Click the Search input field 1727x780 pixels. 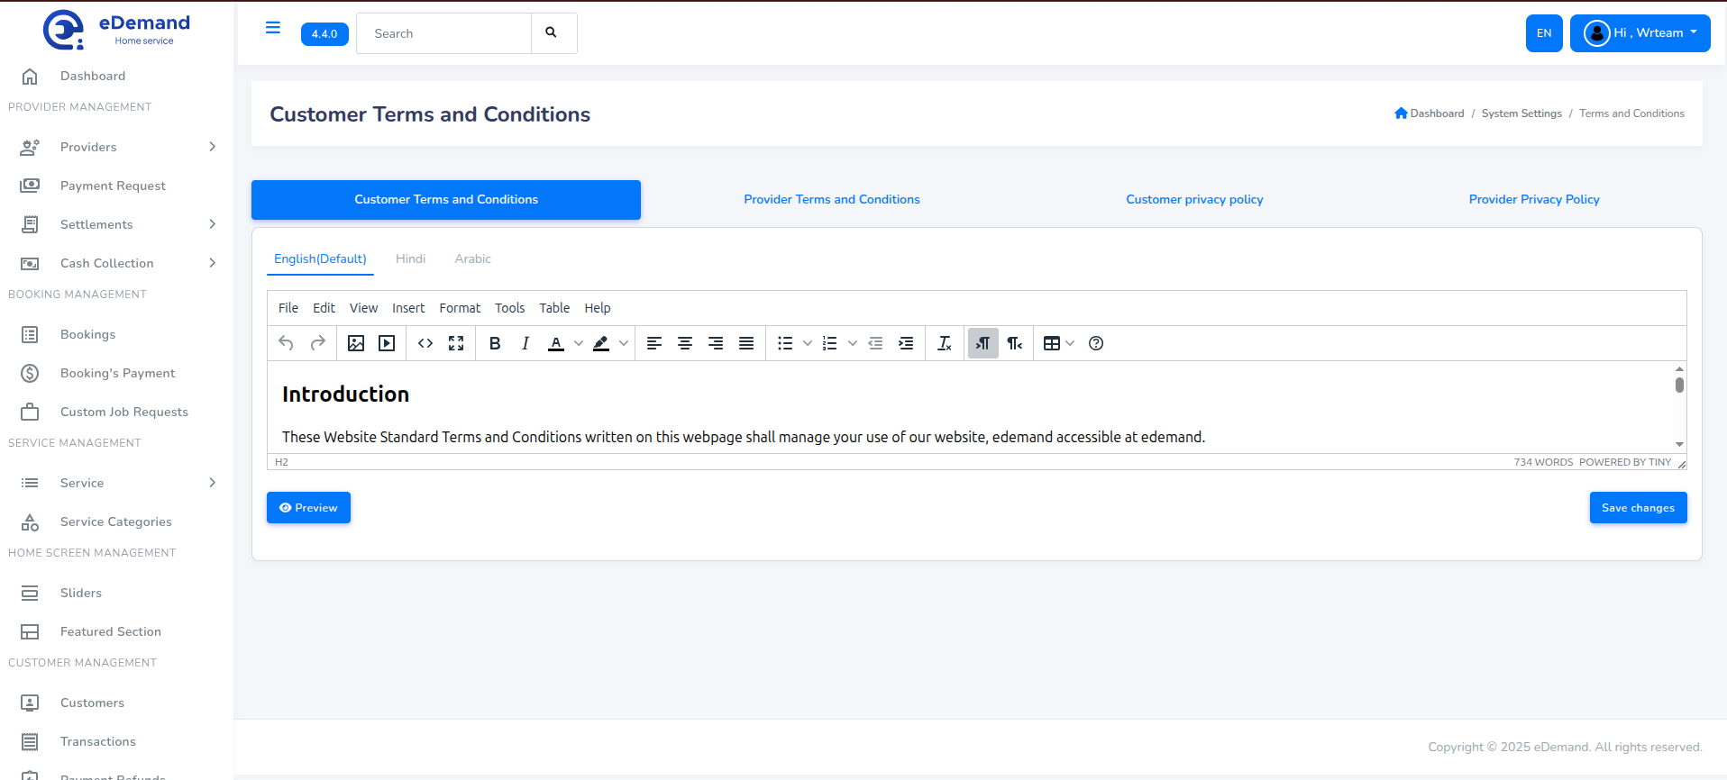pyautogui.click(x=443, y=33)
